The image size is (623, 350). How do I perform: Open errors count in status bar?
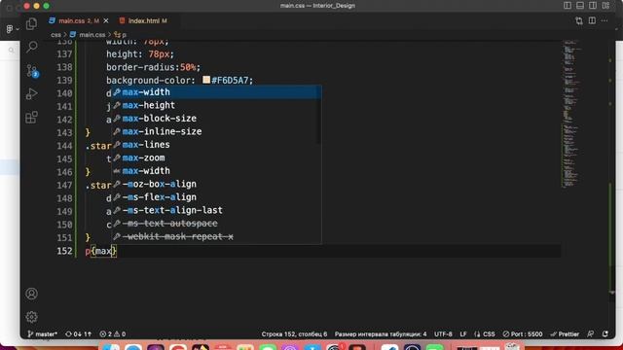tap(106, 334)
